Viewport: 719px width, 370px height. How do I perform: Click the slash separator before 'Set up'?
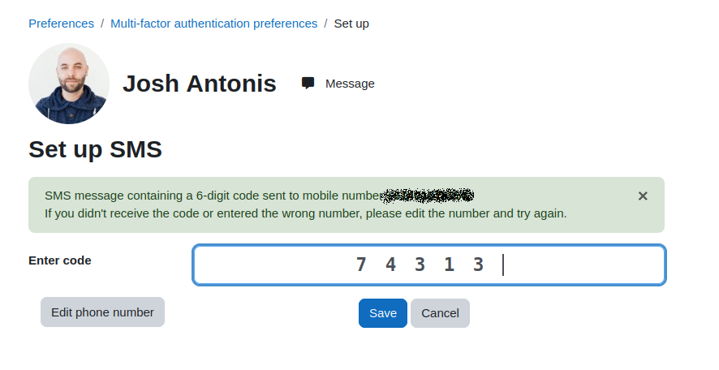click(x=325, y=24)
